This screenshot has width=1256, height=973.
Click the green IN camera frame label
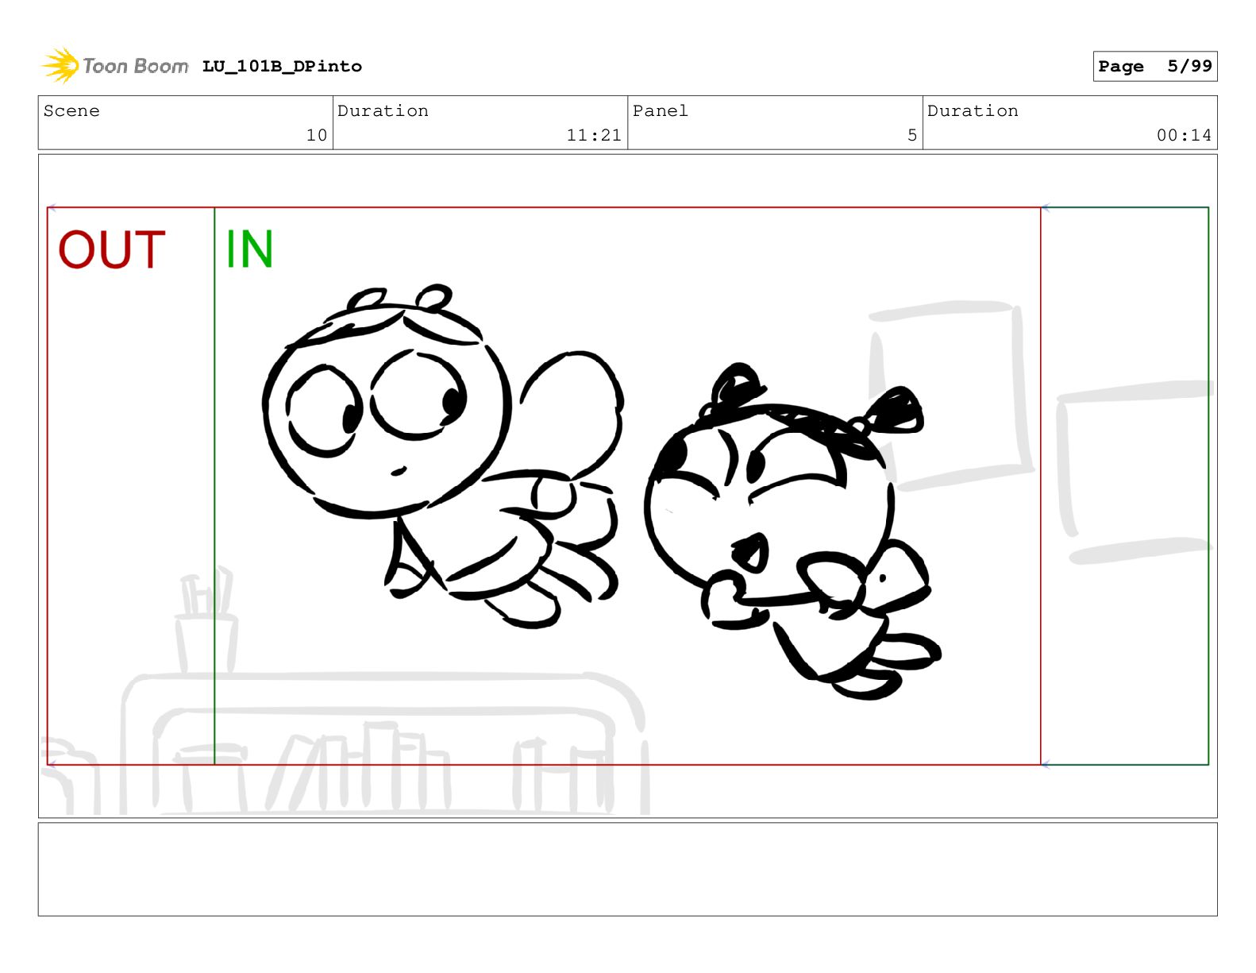[x=249, y=249]
